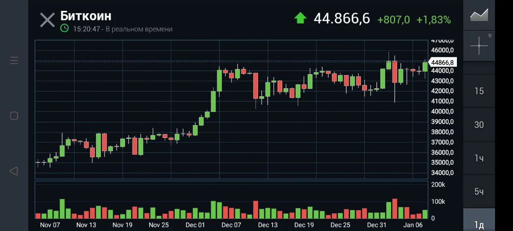This screenshot has width=513, height=231.
Task: Select the 30 minute timeframe
Action: 479,125
